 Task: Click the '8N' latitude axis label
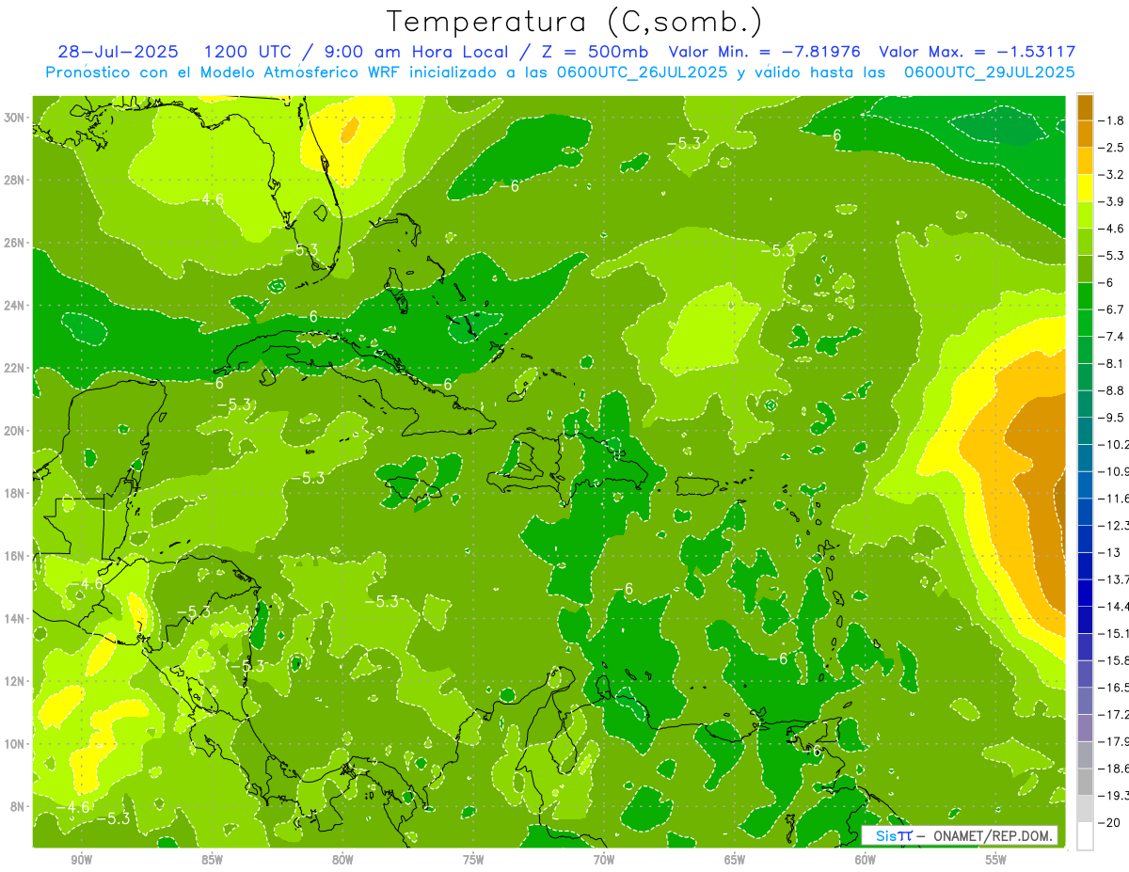(x=19, y=806)
